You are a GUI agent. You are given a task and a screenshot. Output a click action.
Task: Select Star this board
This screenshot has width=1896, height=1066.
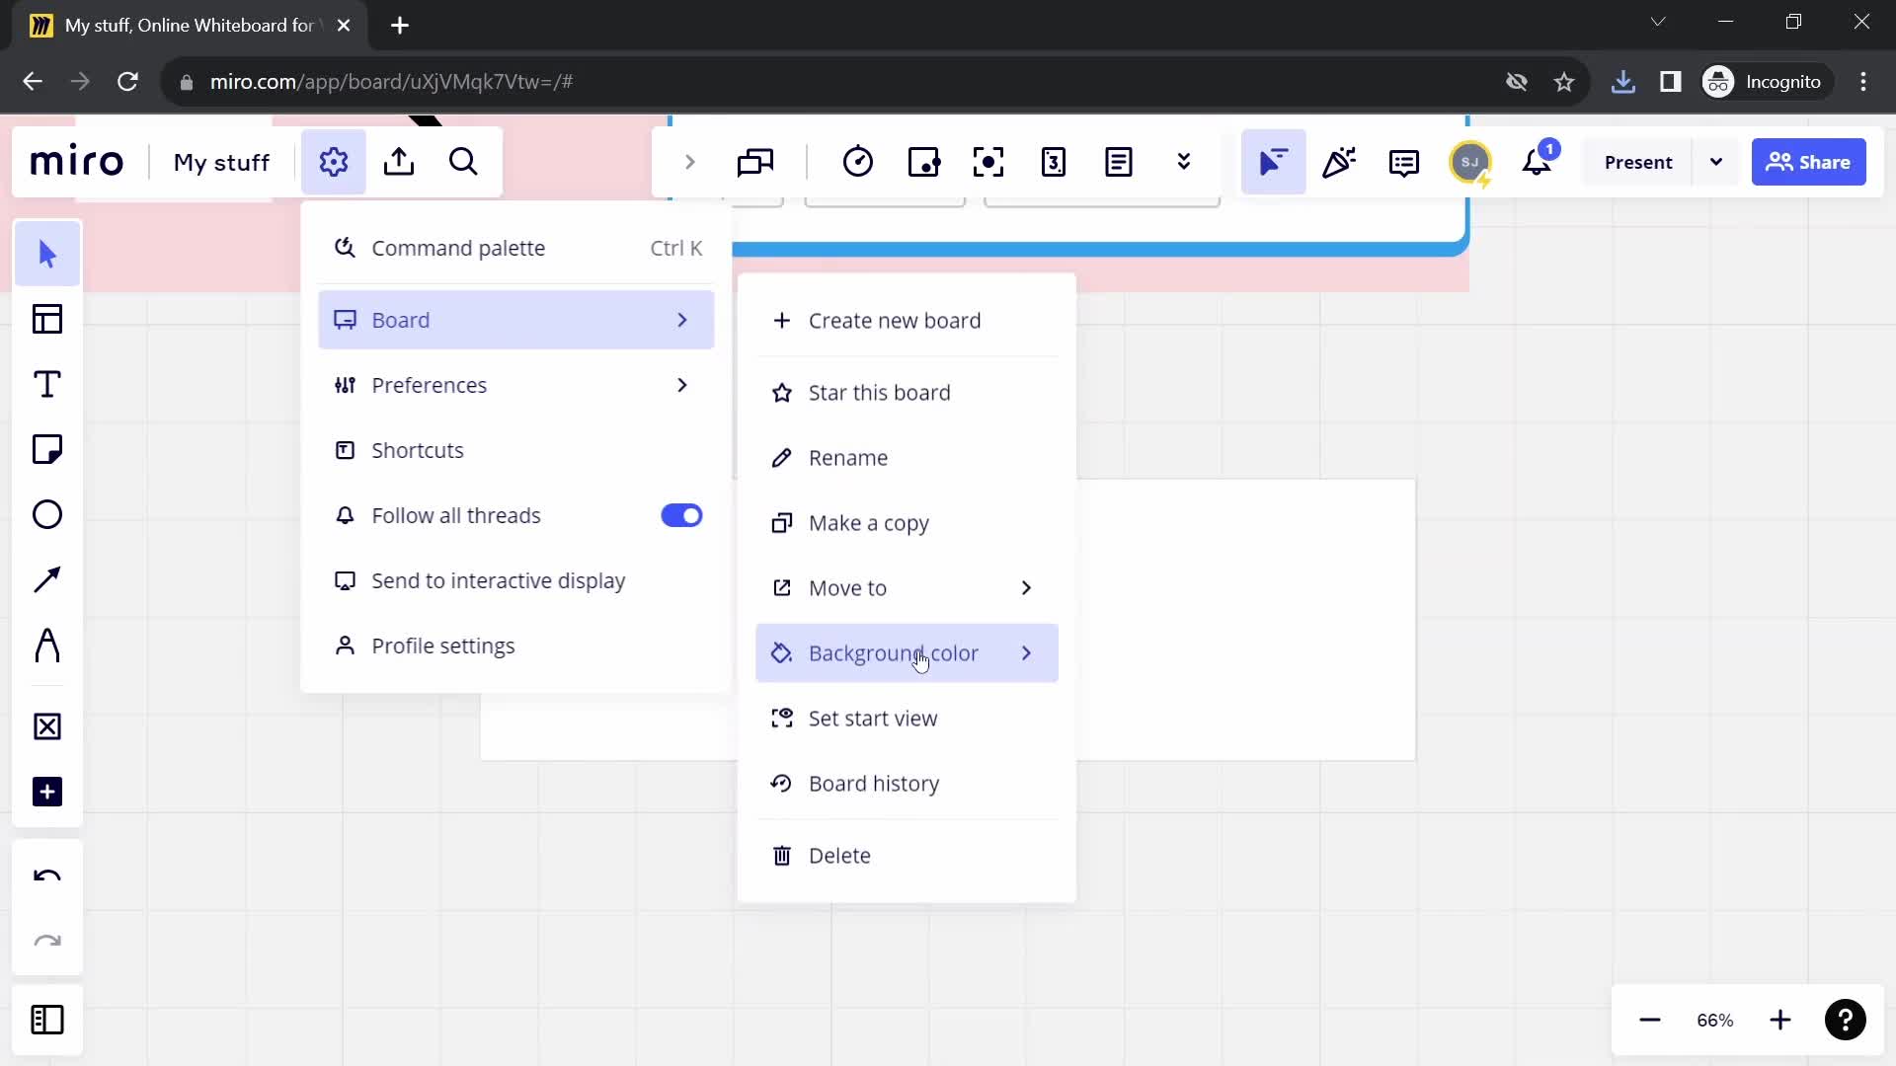coord(907,393)
